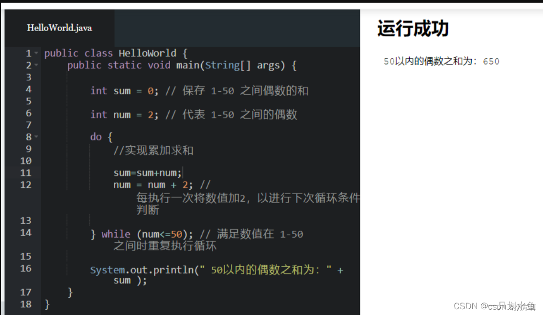This screenshot has width=543, height=315.
Task: Click the wrapped comment '判断'
Action: [148, 210]
